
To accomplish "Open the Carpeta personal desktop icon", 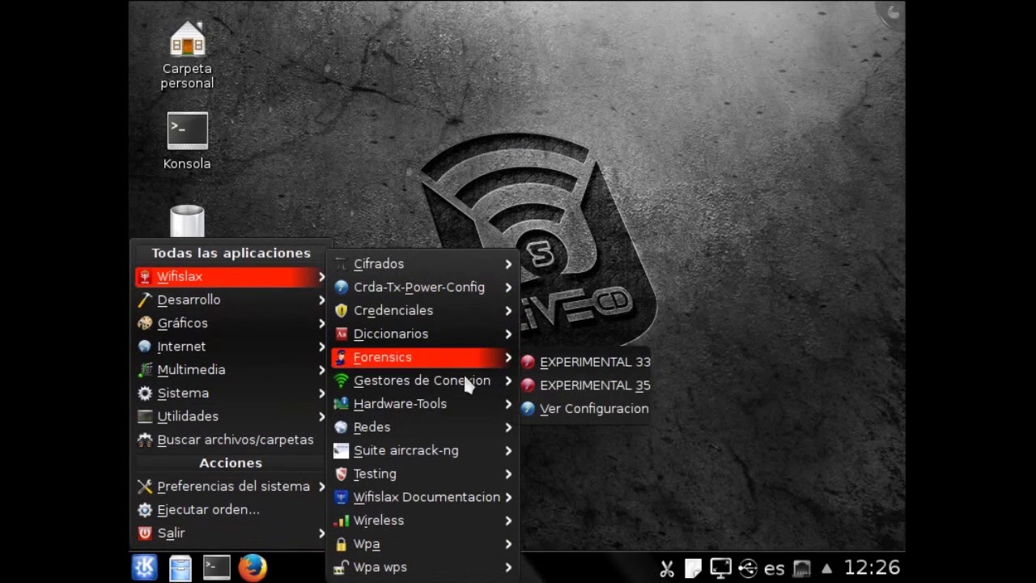I will (x=187, y=55).
